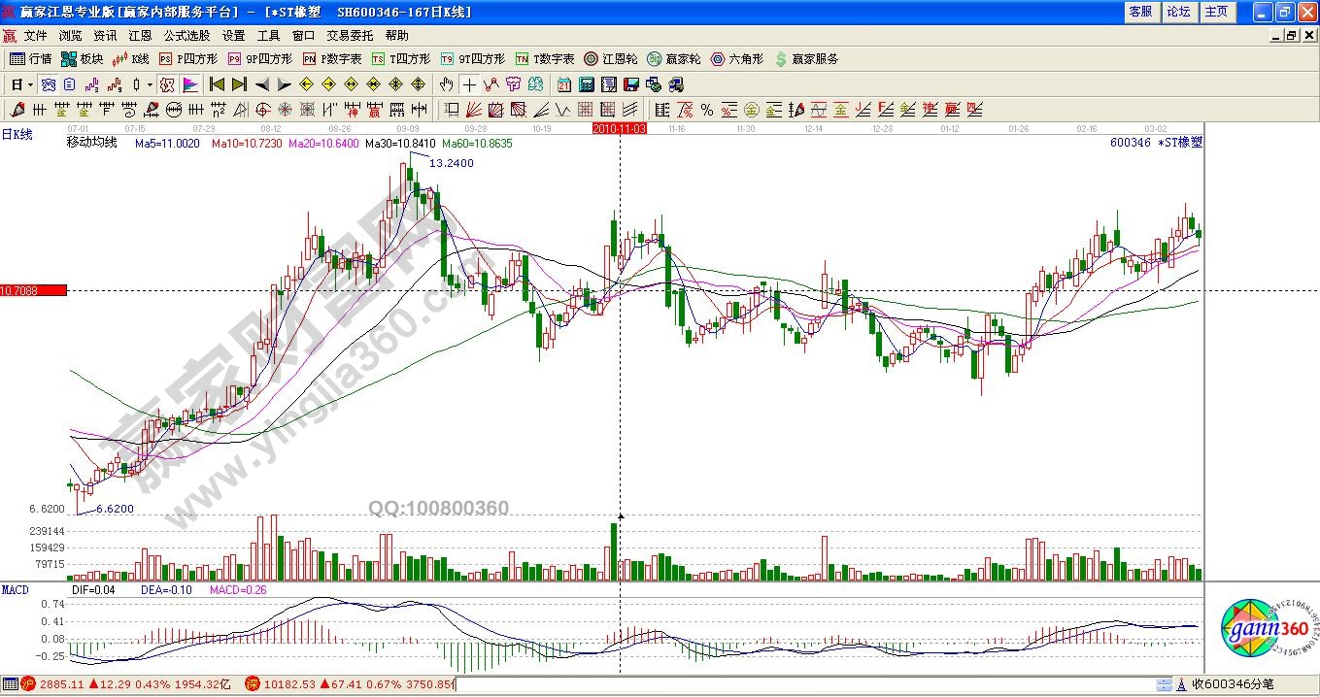Open the 江恩轮 (Gann wheel) tool
The height and width of the screenshot is (697, 1320).
(x=611, y=59)
